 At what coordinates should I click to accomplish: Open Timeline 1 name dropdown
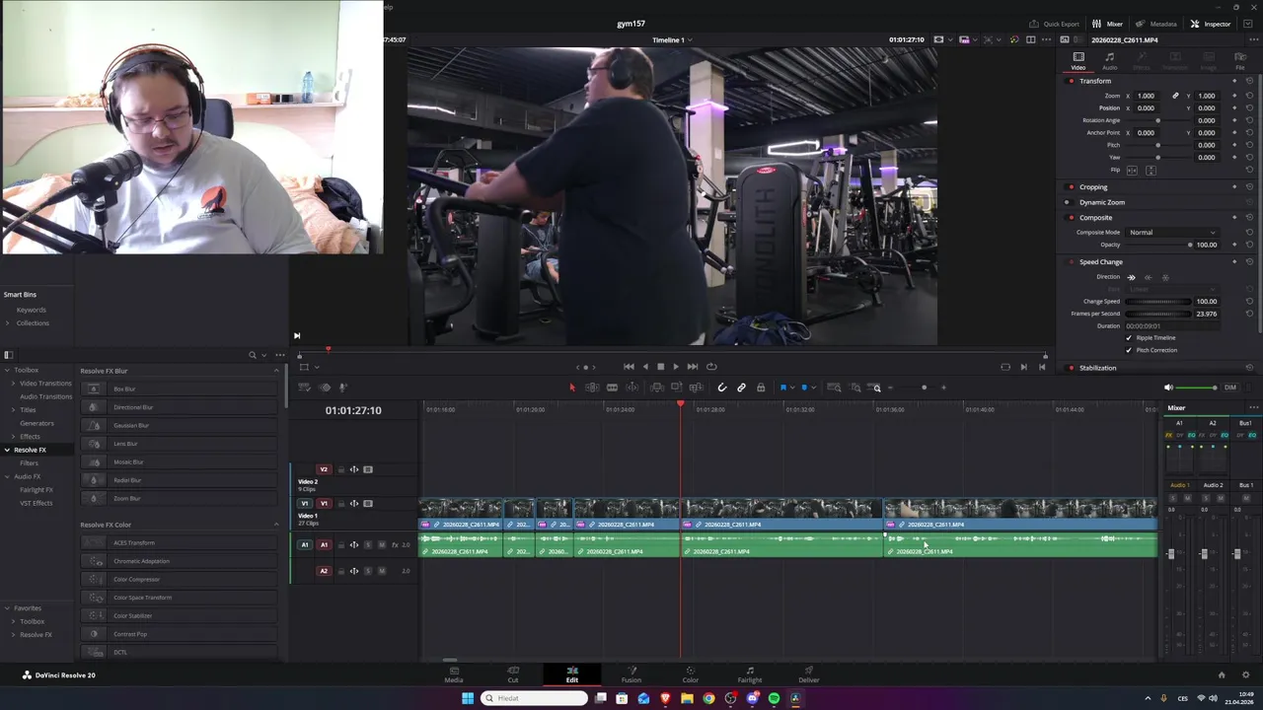(x=672, y=40)
